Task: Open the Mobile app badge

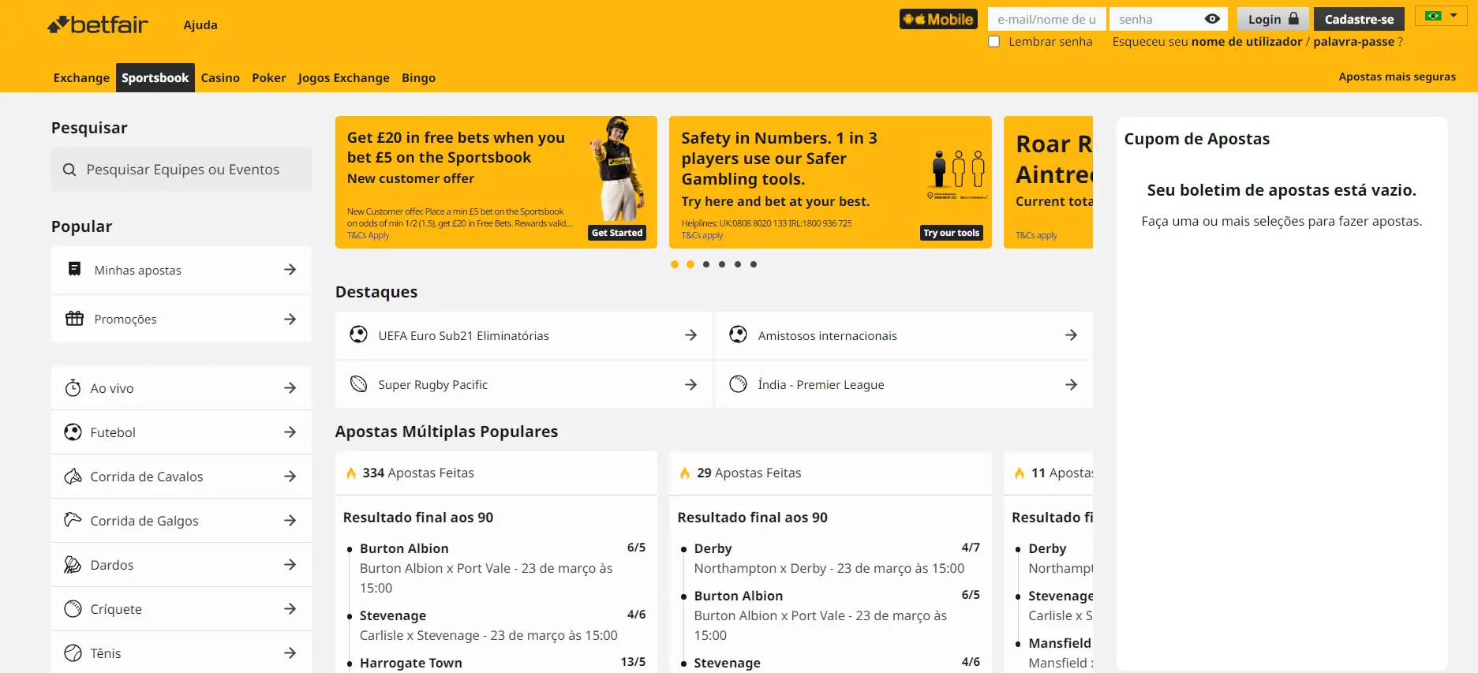Action: pyautogui.click(x=938, y=19)
